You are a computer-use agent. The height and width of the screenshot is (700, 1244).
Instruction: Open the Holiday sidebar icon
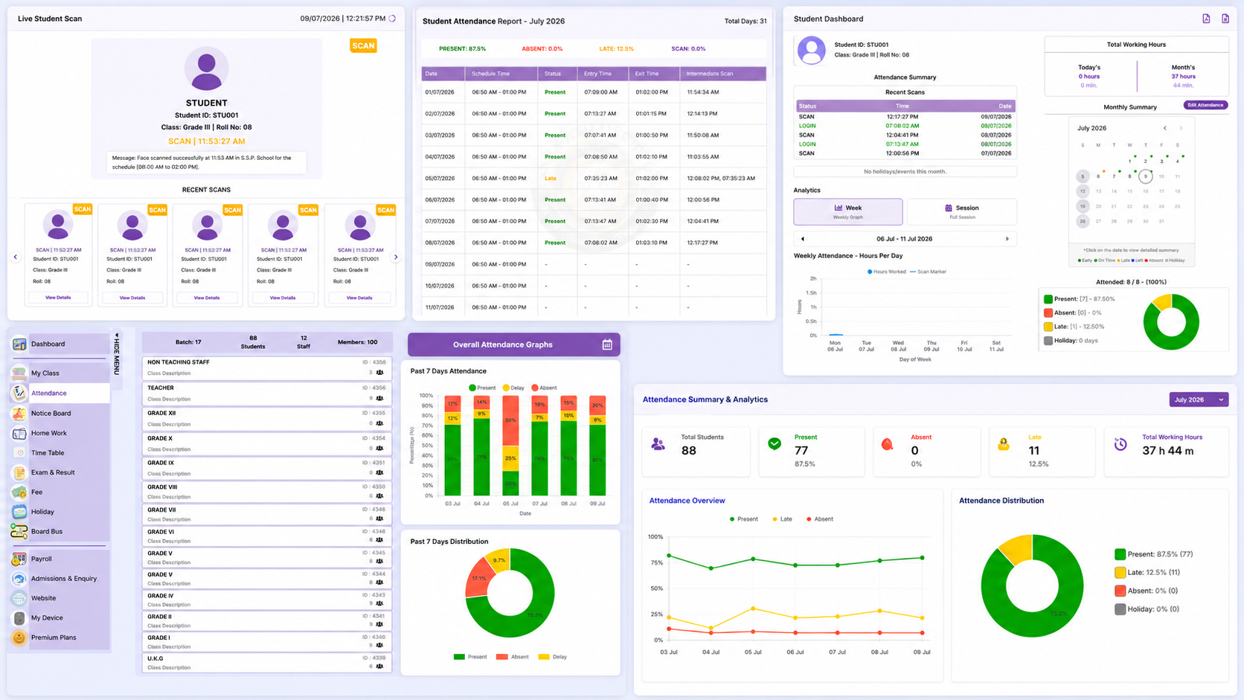19,512
